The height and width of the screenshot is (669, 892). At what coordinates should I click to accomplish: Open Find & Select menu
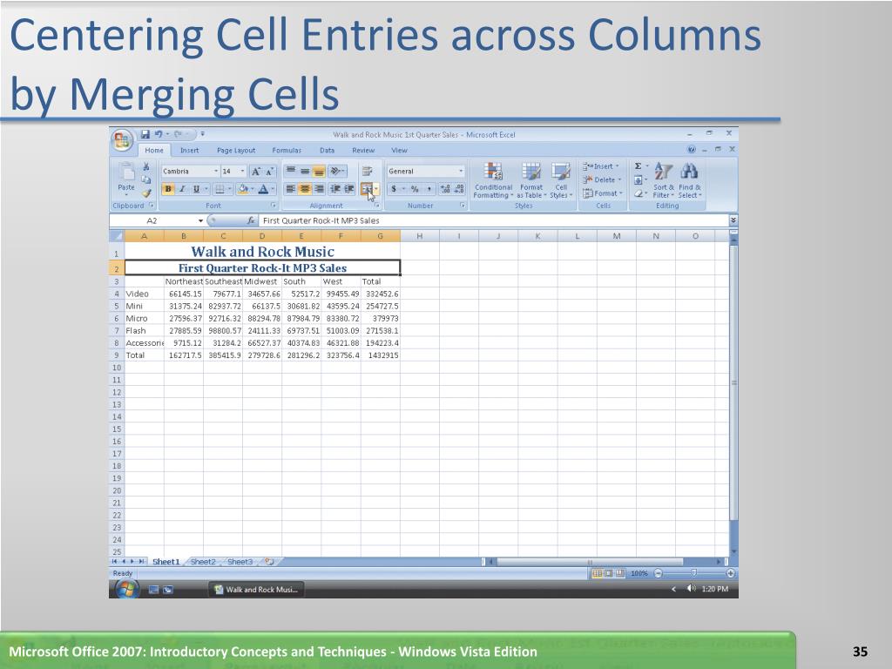(690, 180)
